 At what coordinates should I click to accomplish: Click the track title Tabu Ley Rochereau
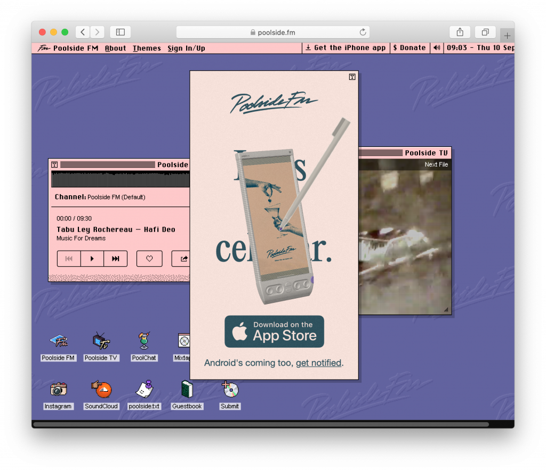pyautogui.click(x=116, y=229)
